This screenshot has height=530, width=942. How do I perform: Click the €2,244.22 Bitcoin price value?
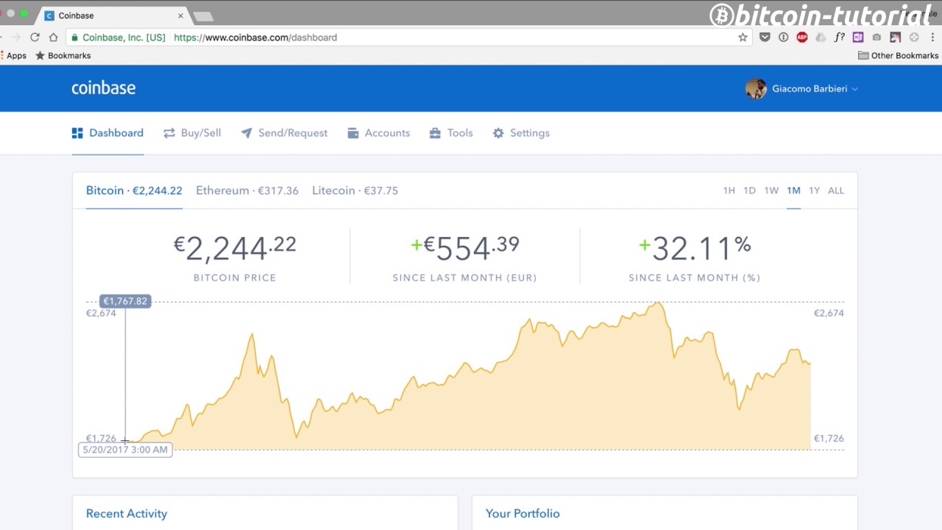(x=235, y=248)
